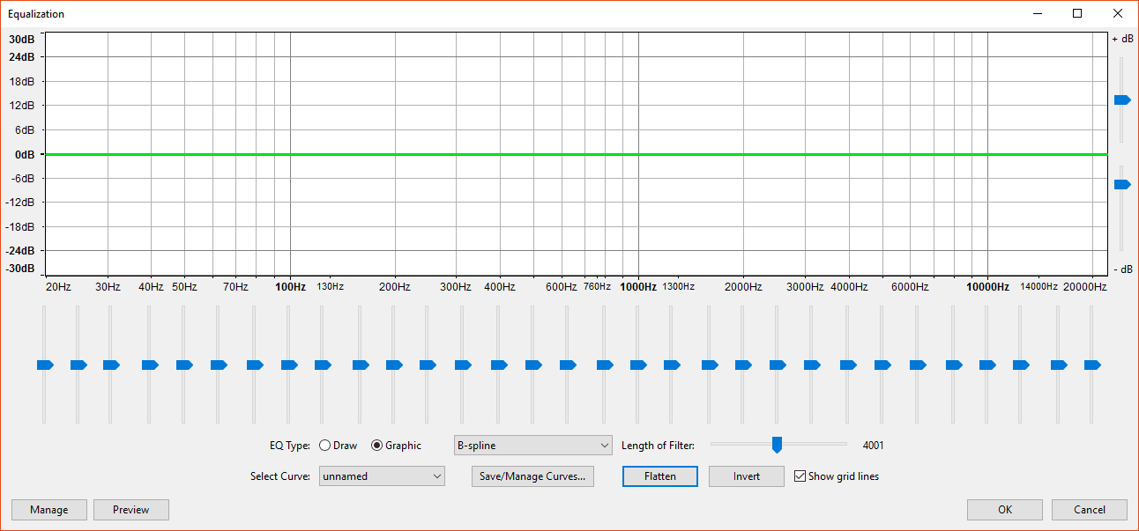The width and height of the screenshot is (1139, 531).
Task: Click the 100Hz band slider handle
Action: point(290,365)
